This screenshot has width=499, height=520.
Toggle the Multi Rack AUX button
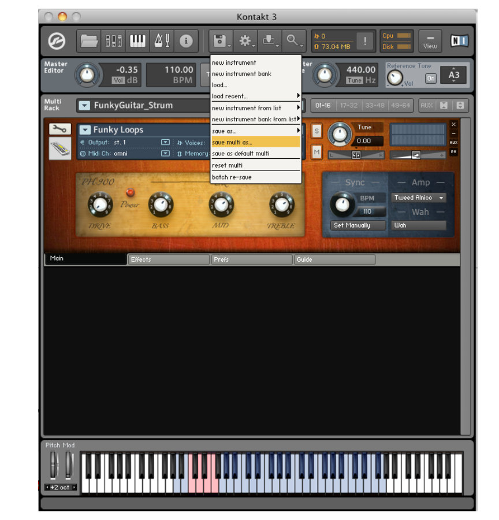coord(426,106)
